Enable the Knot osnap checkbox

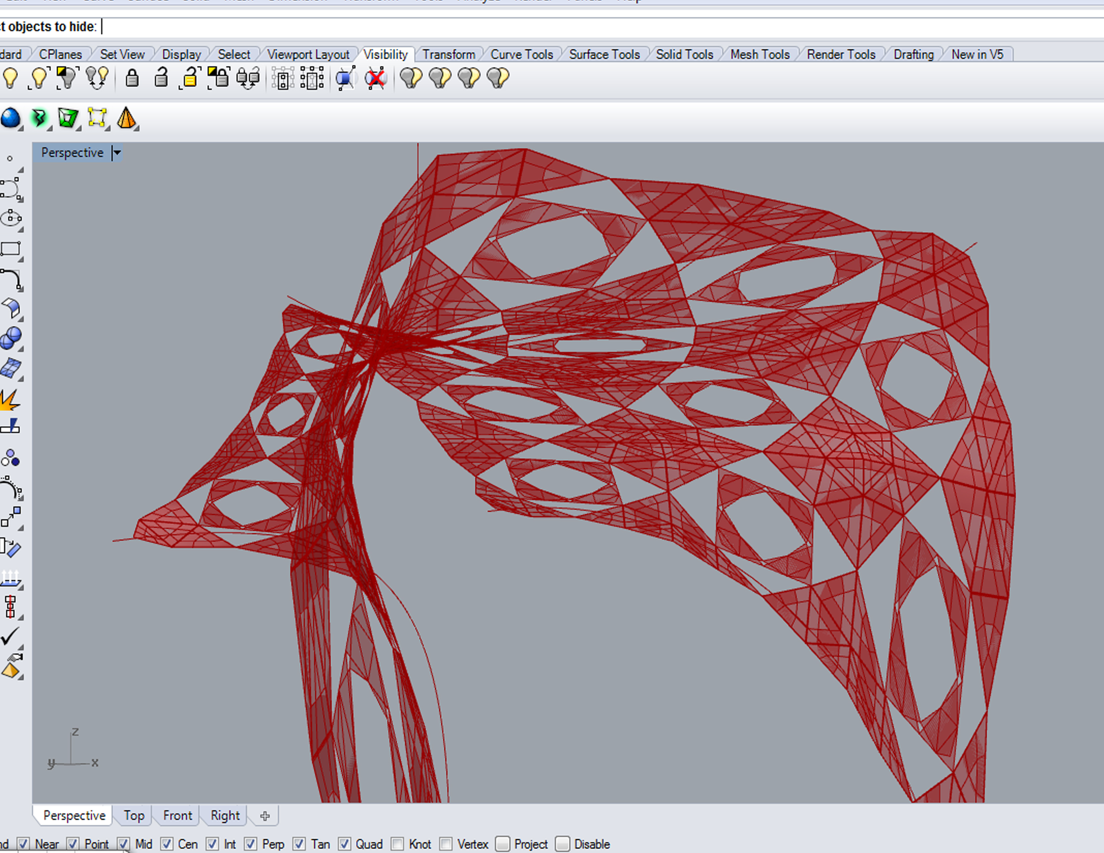(398, 844)
